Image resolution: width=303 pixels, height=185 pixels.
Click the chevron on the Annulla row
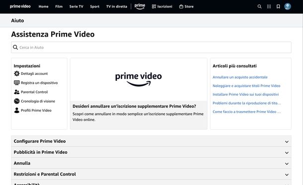[287, 164]
